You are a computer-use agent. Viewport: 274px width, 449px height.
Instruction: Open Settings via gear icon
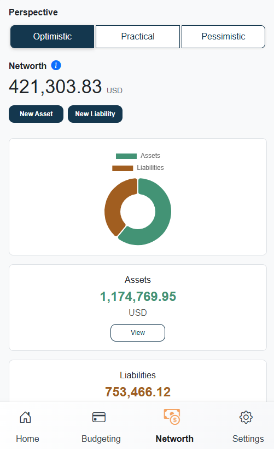pos(246,417)
